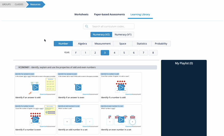Go to GROUPS breadcrumb
224x136 pixels.
point(6,4)
